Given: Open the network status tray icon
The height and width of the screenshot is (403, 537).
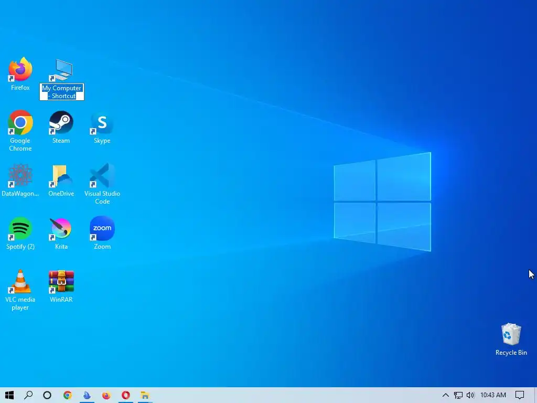Looking at the screenshot, I should tap(458, 395).
